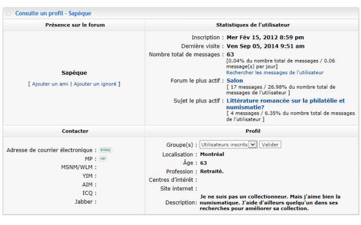Viewport: 361px width, 225px height.
Task: Click the description text Je ne suis pas un collectionneur
Action: click(x=270, y=203)
